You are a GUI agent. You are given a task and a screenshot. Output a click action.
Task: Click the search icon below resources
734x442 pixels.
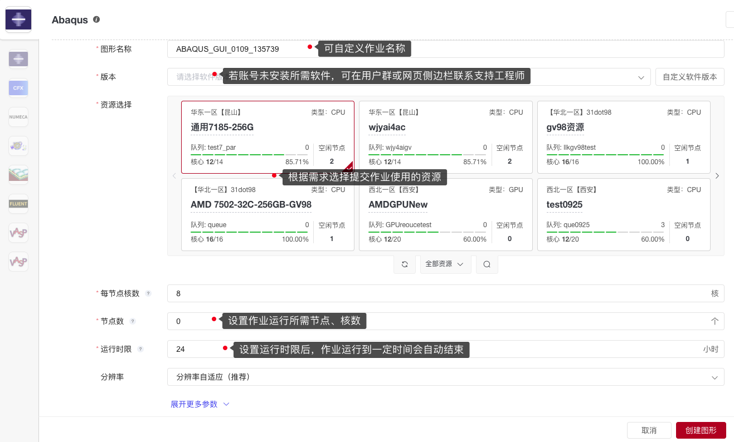[x=487, y=264]
